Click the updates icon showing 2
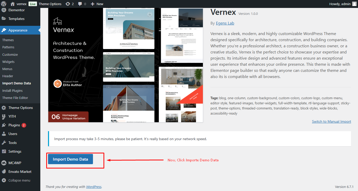Screen dimensions: 358x191 (68, 4)
